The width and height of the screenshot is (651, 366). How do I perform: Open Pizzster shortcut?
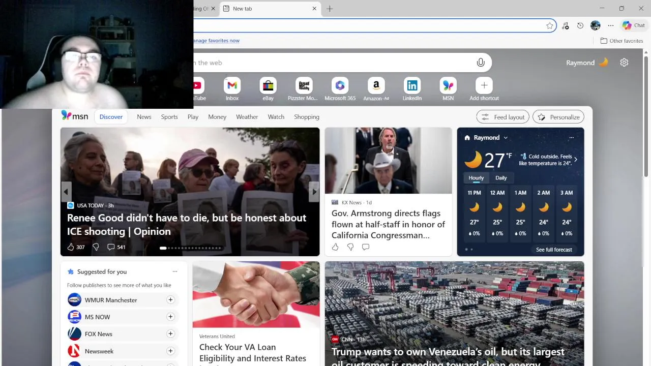304,89
